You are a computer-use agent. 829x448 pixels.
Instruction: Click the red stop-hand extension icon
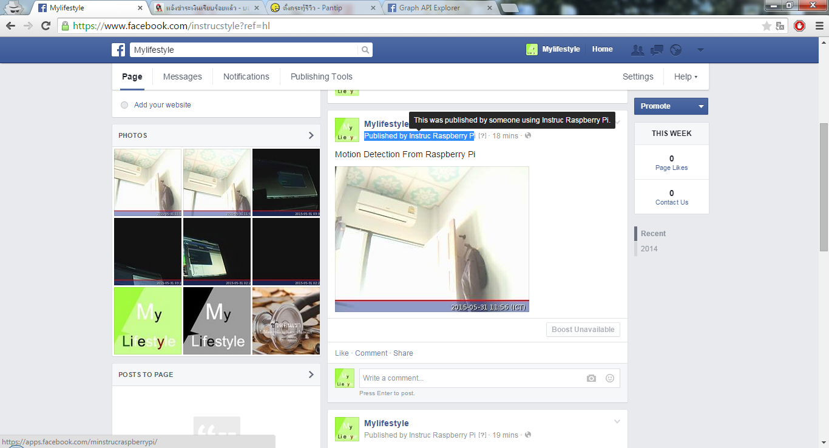click(x=799, y=25)
